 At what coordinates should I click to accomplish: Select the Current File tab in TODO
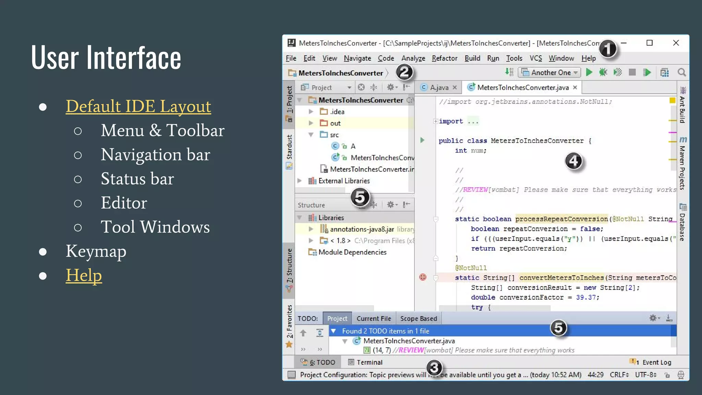click(x=374, y=319)
